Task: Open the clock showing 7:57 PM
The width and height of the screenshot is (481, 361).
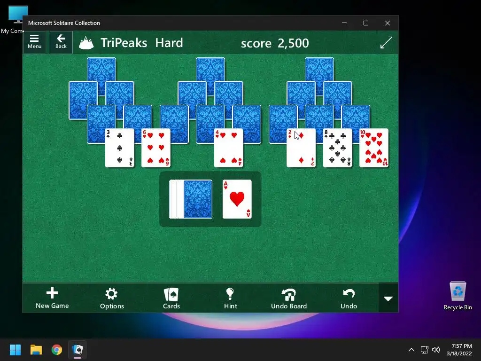Action: (459, 350)
